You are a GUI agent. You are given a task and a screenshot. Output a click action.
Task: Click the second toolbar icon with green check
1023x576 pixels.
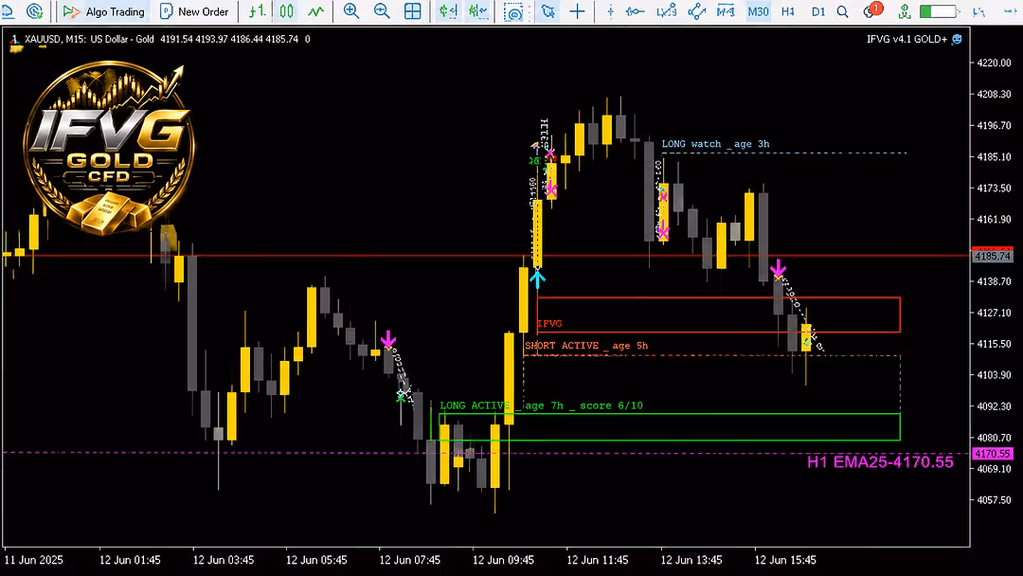pyautogui.click(x=35, y=11)
